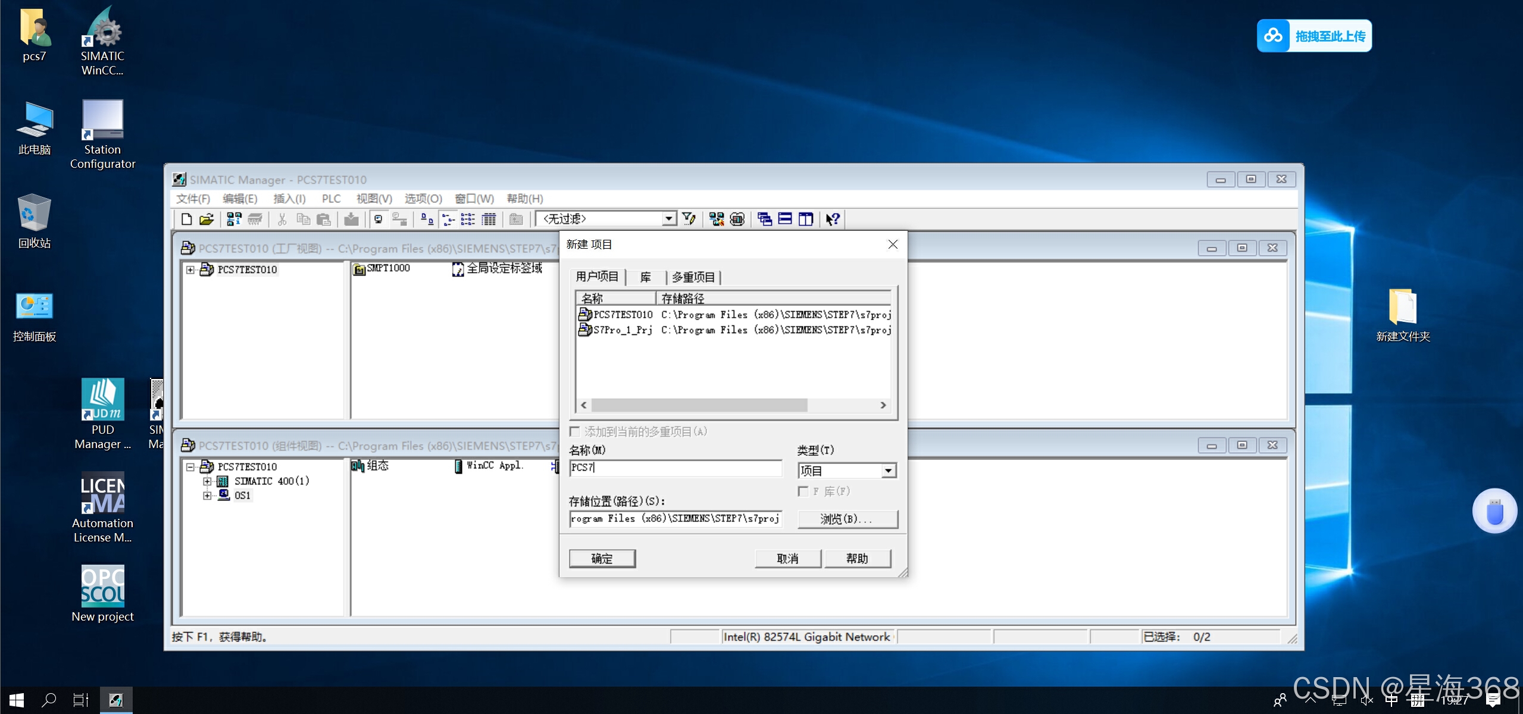Image resolution: width=1523 pixels, height=714 pixels.
Task: Click the Configure Network toolbar icon
Action: coord(716,220)
